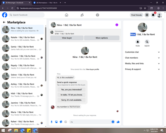View site information icon in address bar

pyautogui.click(x=18, y=8)
